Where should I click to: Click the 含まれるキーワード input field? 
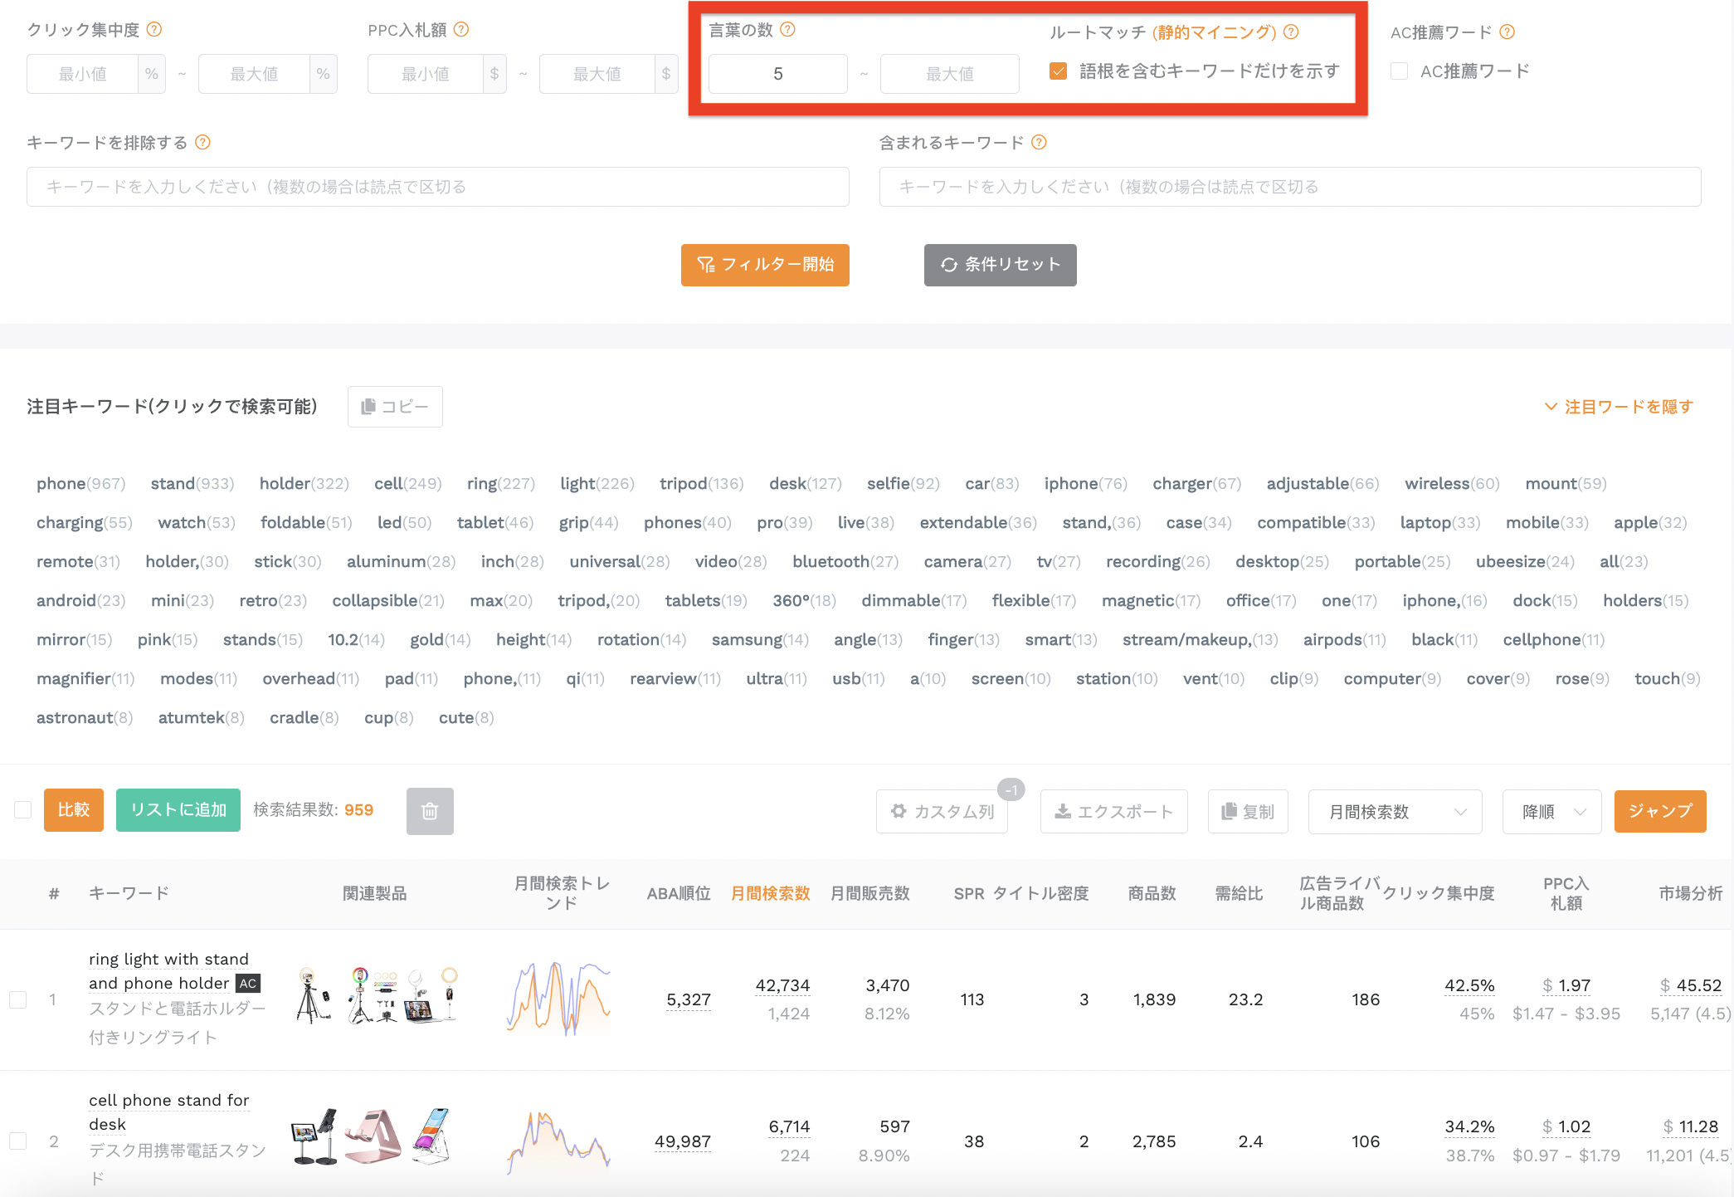(1290, 187)
